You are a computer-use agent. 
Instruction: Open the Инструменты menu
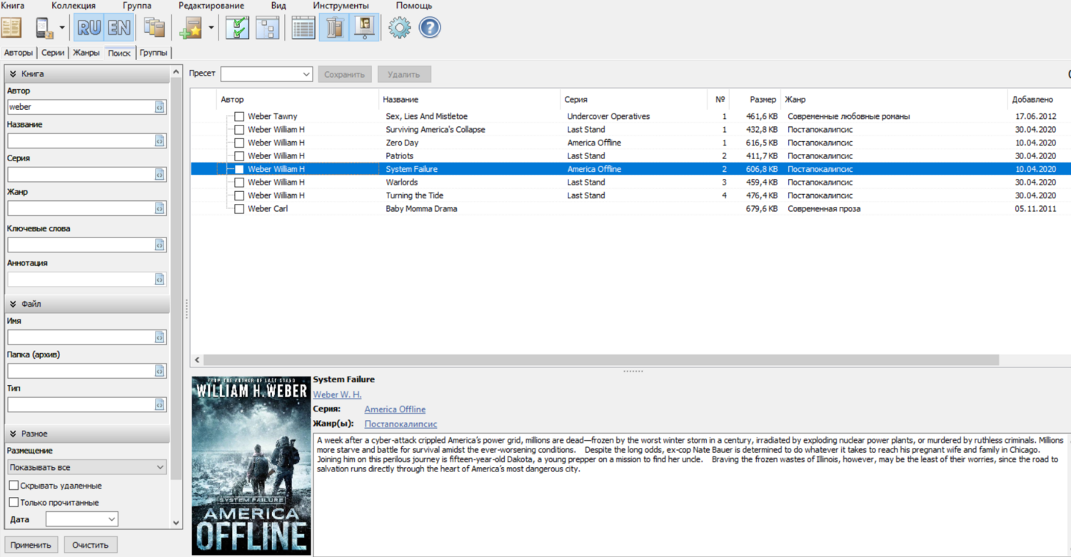tap(341, 6)
